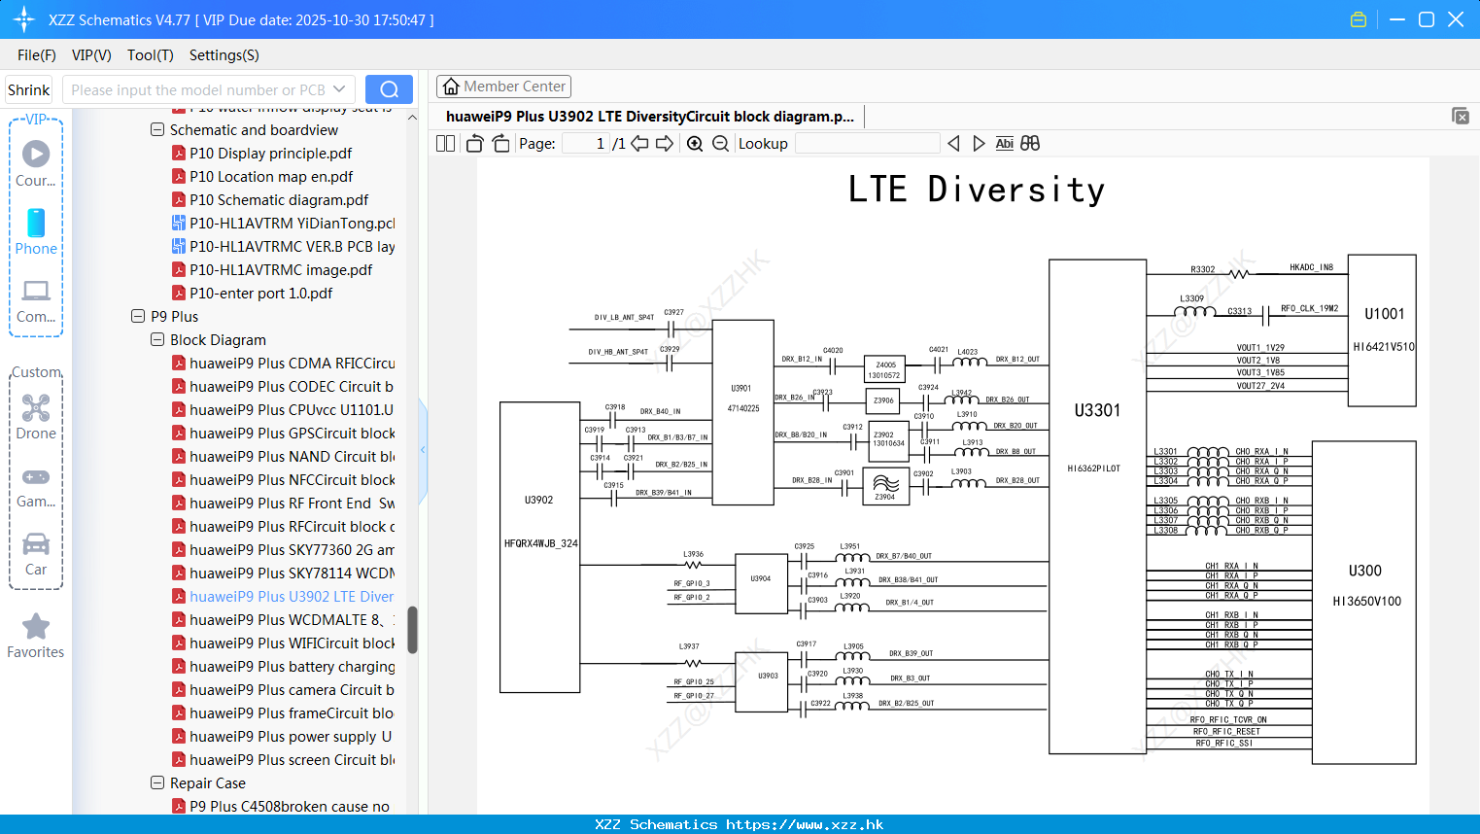Open the Member Center tab

503,87
